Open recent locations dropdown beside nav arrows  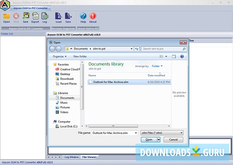pos(63,49)
